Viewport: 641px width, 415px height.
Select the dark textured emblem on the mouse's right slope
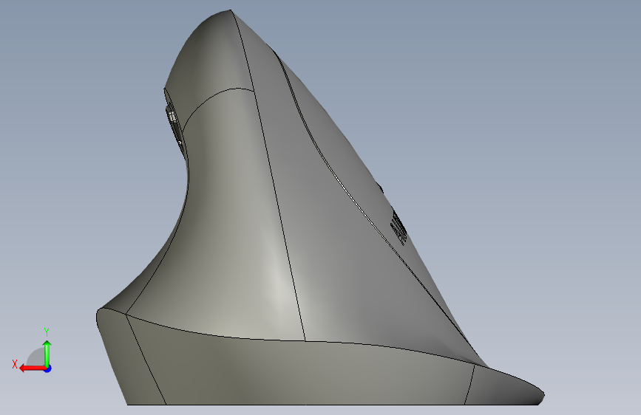(398, 227)
